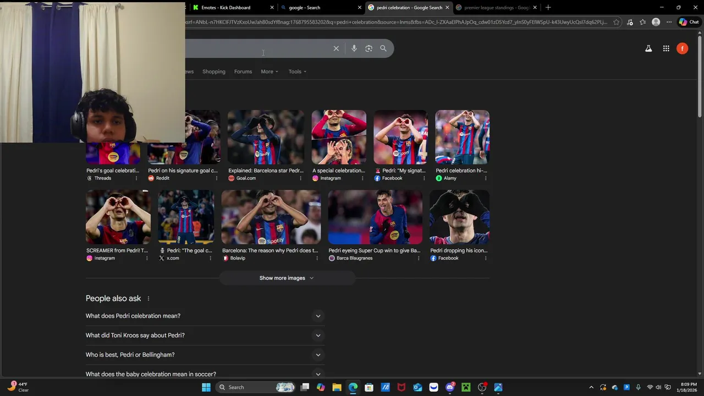Open Goal.com image result thumbnail
Viewport: 704px width, 396px height.
[x=266, y=137]
